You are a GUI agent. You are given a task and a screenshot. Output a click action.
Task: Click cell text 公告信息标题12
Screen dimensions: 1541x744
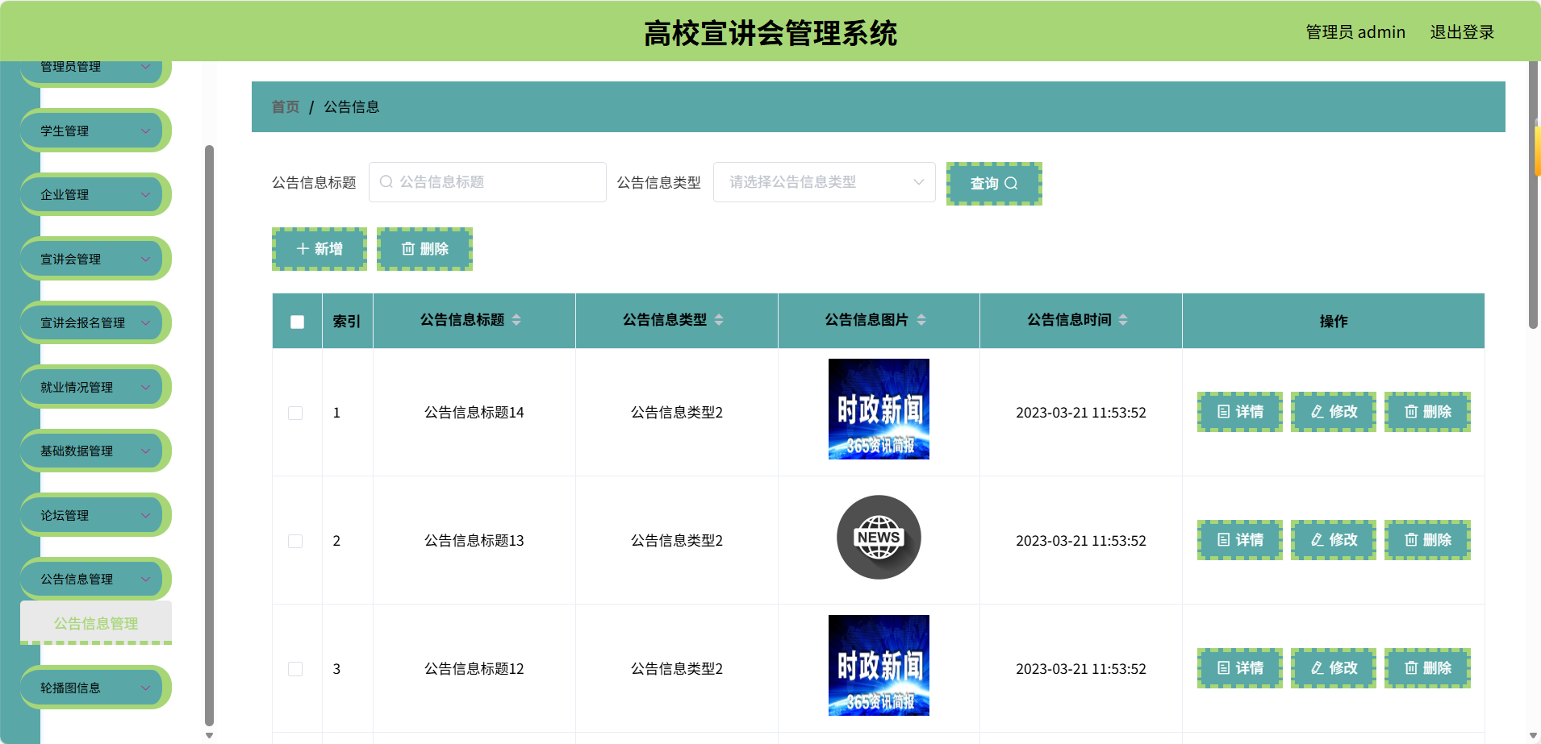coord(474,669)
